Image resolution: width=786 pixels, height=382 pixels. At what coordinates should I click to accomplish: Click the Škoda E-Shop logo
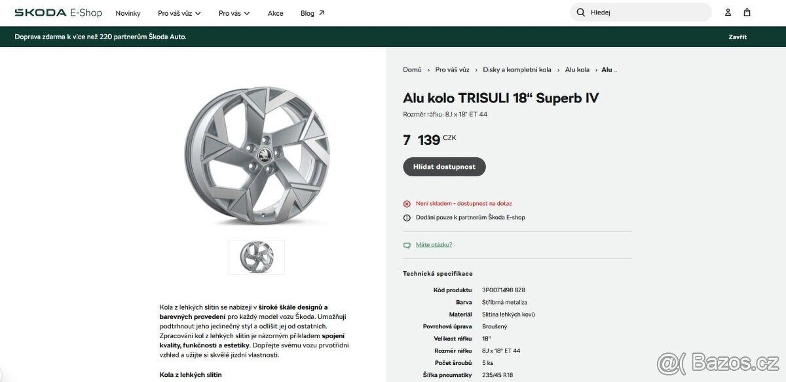pos(58,12)
